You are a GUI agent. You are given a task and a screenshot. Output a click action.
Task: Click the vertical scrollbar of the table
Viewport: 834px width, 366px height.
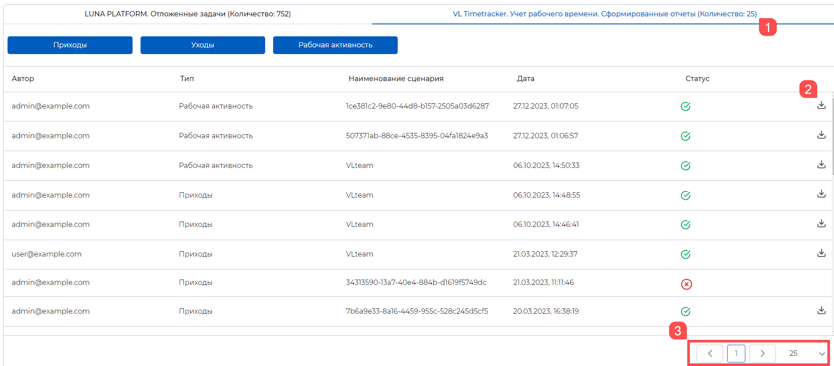pos(833,136)
